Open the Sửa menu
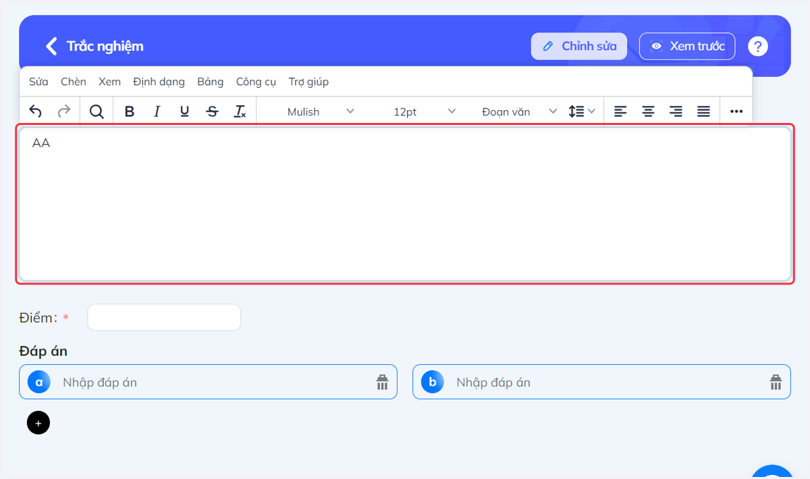The image size is (810, 479). point(38,82)
